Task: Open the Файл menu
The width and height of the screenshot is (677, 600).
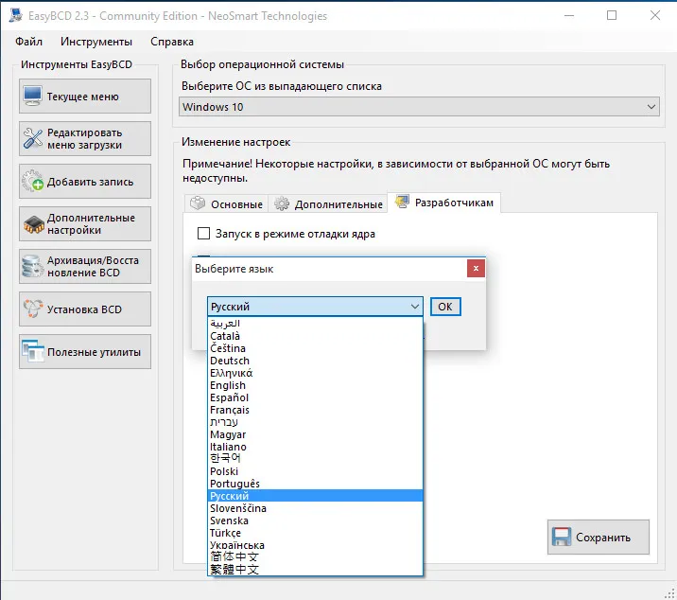Action: 29,42
